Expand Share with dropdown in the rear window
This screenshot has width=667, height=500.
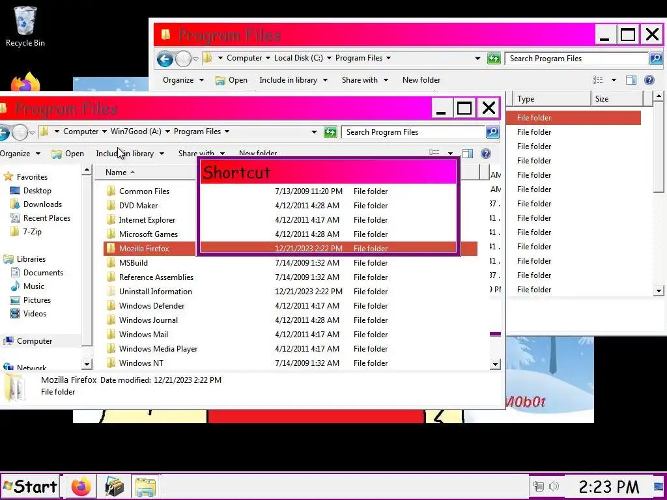[x=386, y=80]
